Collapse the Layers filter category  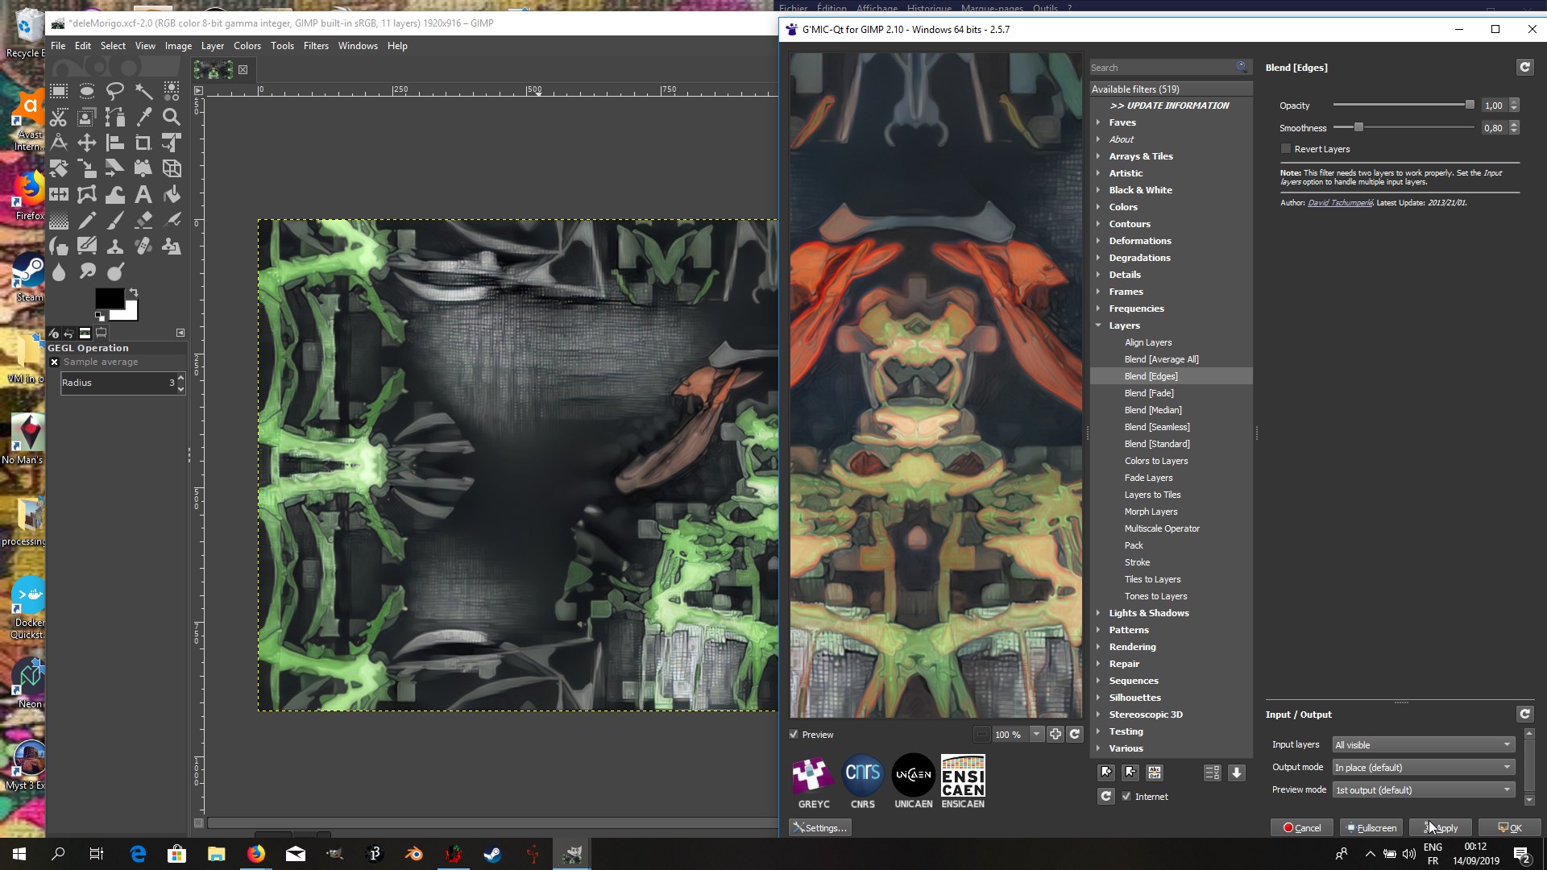(1098, 325)
